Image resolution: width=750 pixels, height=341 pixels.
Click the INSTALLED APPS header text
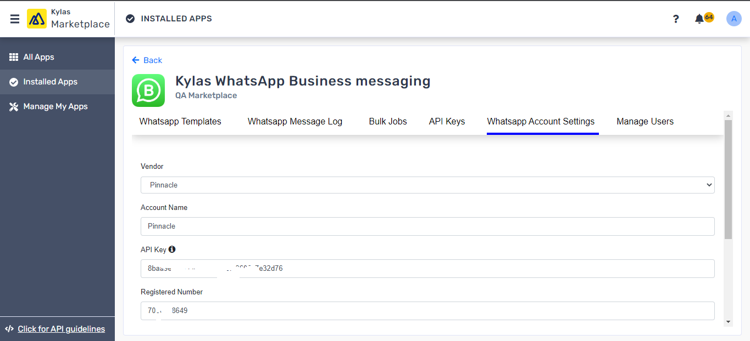pyautogui.click(x=176, y=19)
